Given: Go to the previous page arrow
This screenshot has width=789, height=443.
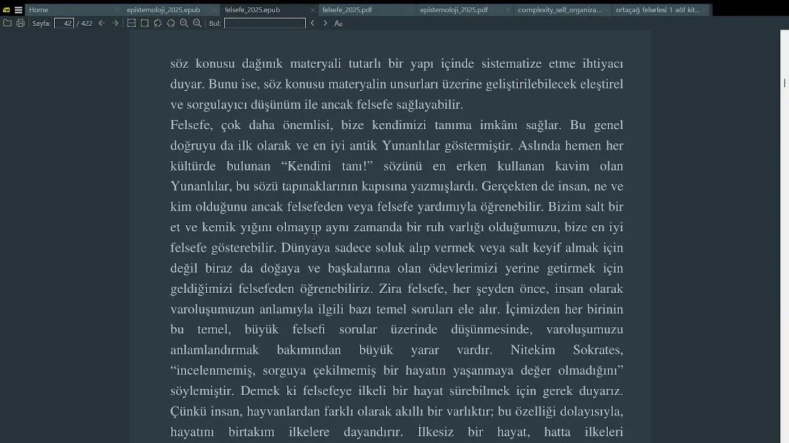Looking at the screenshot, I should pos(102,23).
